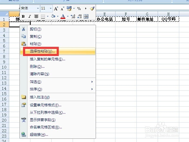189x142 pixels.
Task: Click the increase font size icon
Action: (x=56, y=9)
